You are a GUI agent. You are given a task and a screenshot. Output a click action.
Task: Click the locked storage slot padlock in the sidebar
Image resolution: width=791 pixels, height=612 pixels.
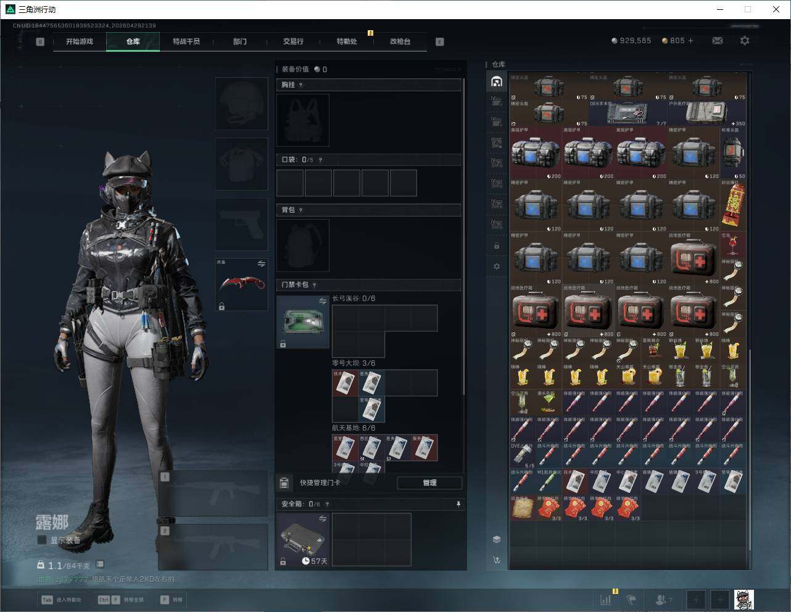(x=497, y=246)
